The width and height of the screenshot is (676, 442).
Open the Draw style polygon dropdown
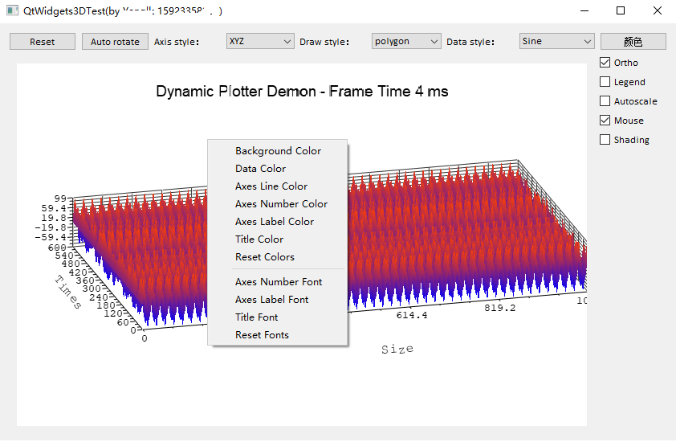[406, 42]
